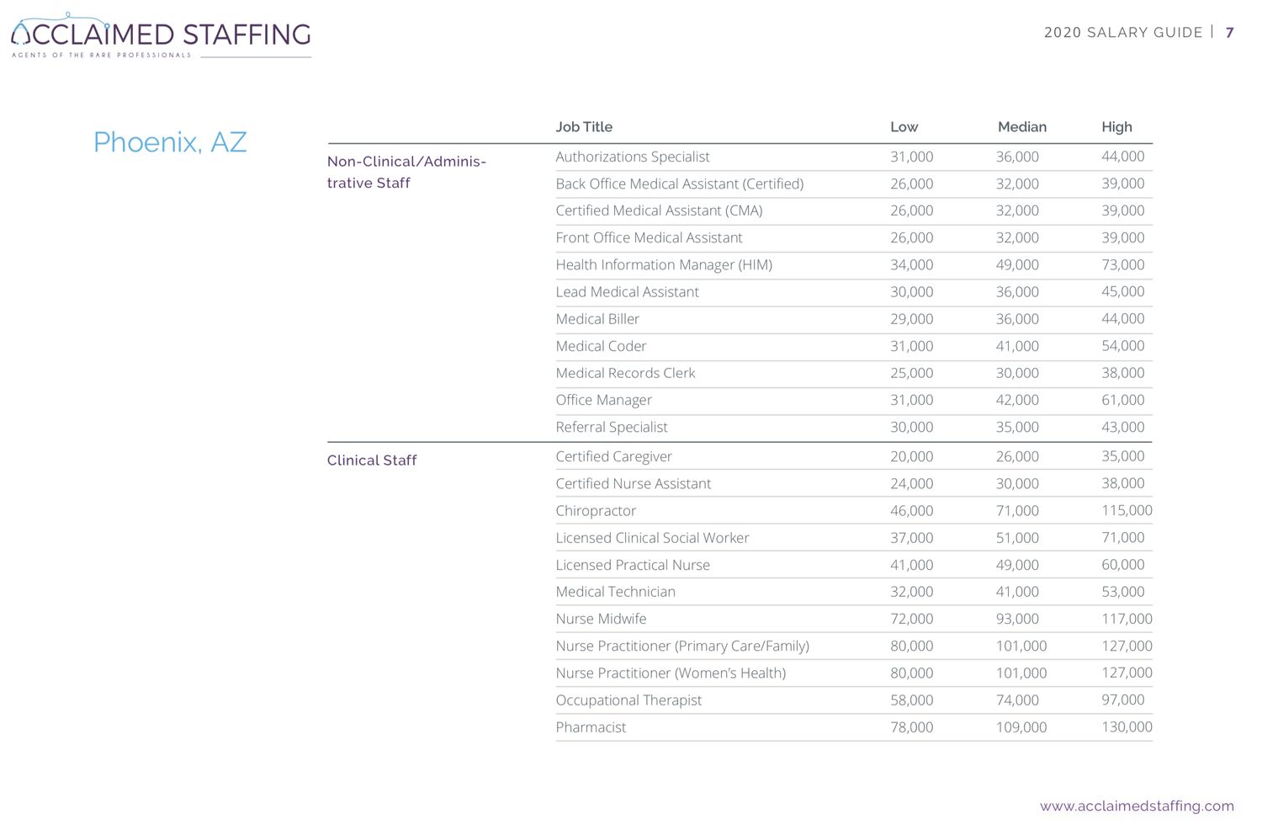Image resolution: width=1262 pixels, height=825 pixels.
Task: Select the Office Manager job title
Action: point(603,400)
